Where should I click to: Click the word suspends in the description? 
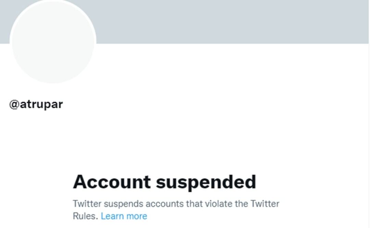[x=123, y=204]
